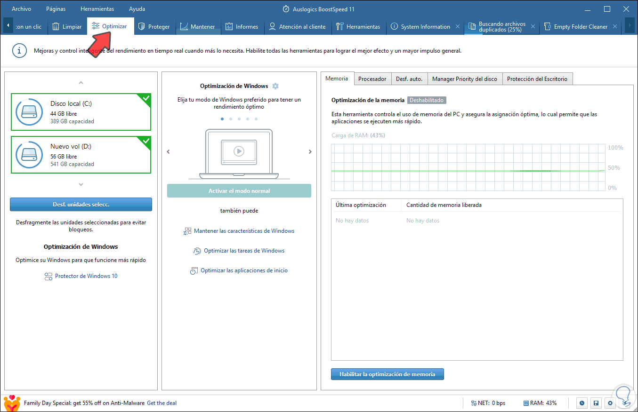This screenshot has width=638, height=412.
Task: Open Optimizar las tareas de Windows link
Action: click(x=244, y=251)
